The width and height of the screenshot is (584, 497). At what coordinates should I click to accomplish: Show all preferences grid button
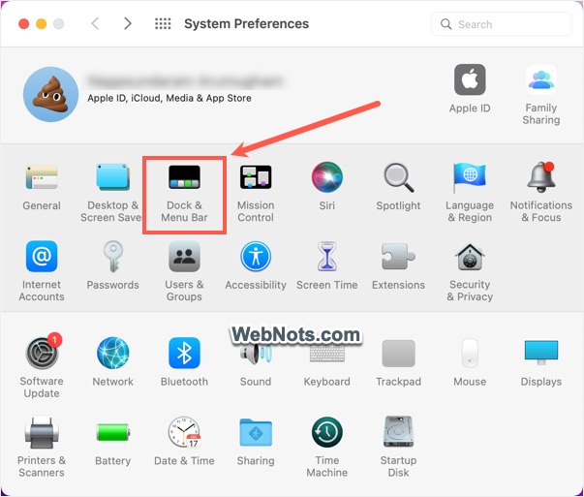coord(163,23)
